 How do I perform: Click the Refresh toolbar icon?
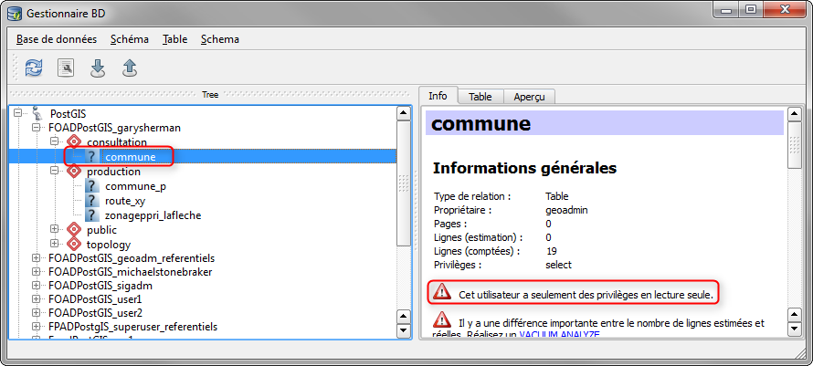click(34, 68)
